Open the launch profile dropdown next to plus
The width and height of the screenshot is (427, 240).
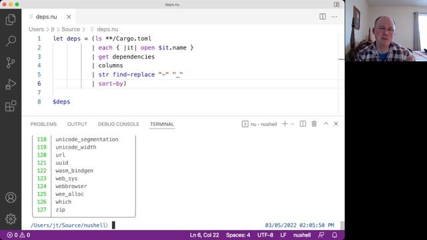click(x=292, y=124)
